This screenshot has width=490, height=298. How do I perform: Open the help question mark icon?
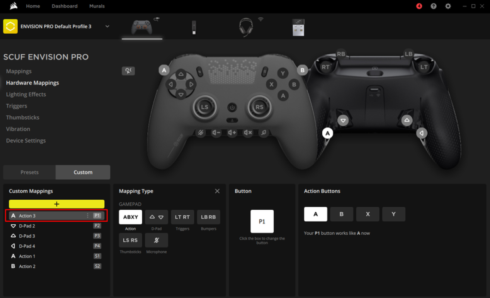pyautogui.click(x=434, y=6)
